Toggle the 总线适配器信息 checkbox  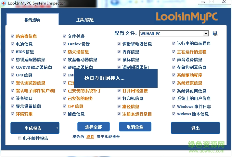click(12, 60)
